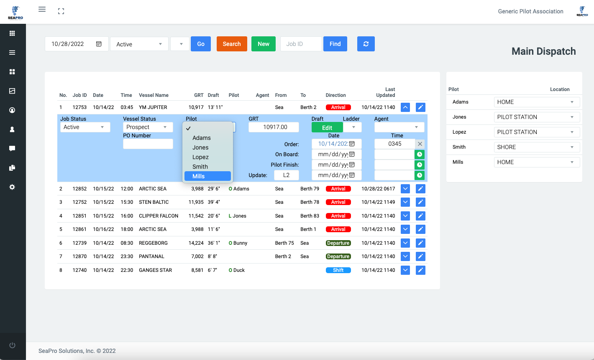Viewport: 594px width, 360px height.
Task: Clear the Order time with X button
Action: tap(420, 144)
